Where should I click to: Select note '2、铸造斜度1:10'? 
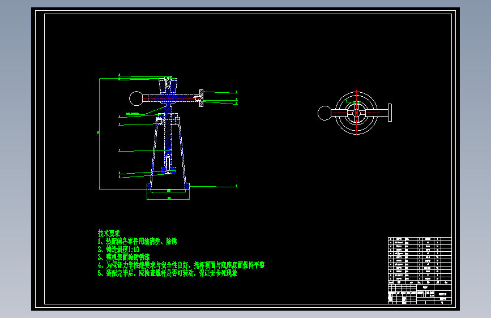(x=118, y=249)
